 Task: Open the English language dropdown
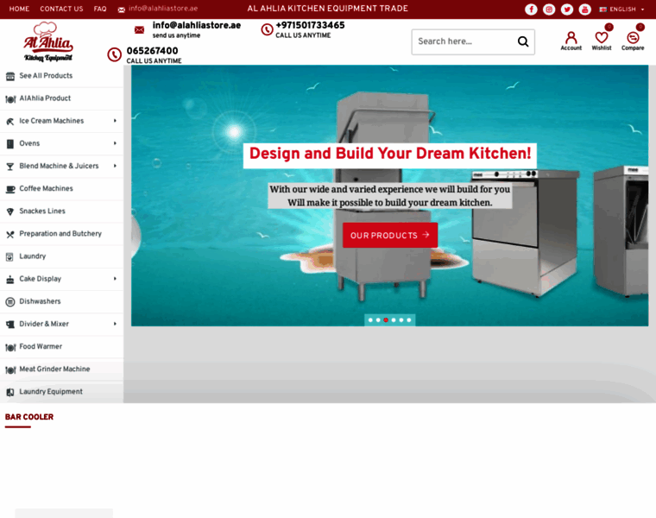tap(621, 9)
